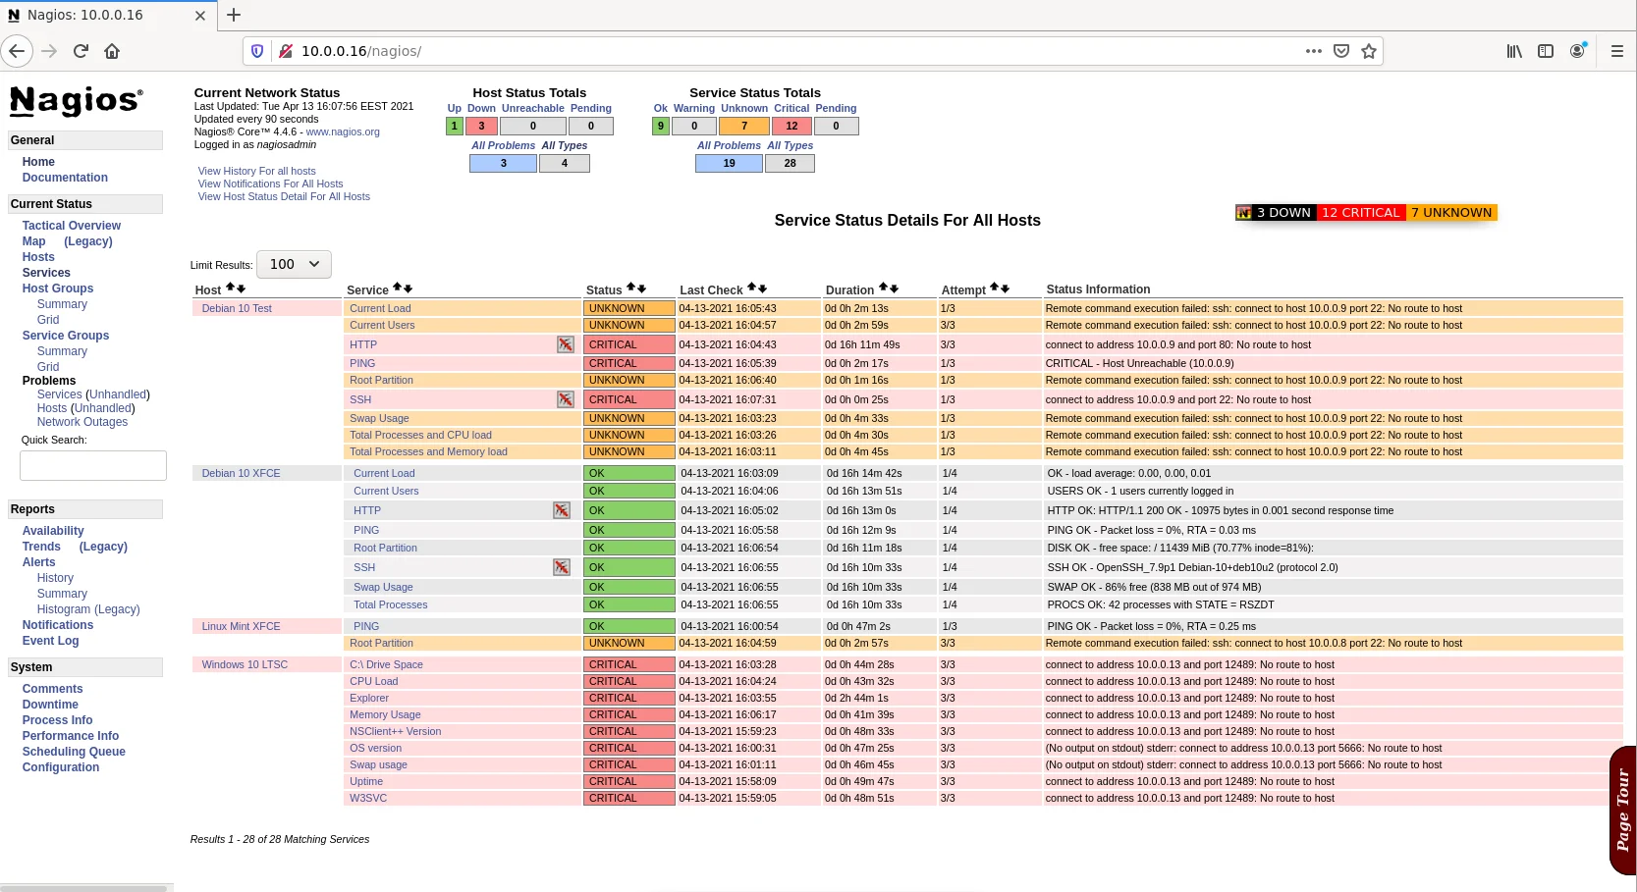
Task: Open Debian 10 Test host link
Action: click(237, 308)
